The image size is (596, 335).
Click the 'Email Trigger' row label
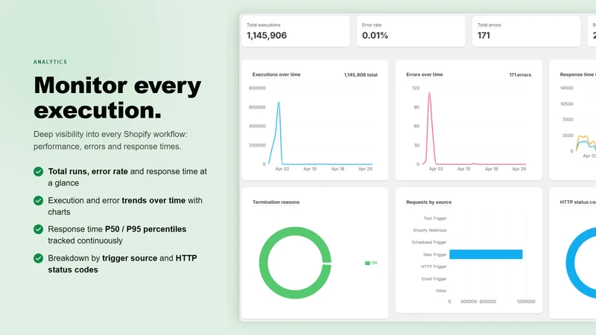coord(434,278)
